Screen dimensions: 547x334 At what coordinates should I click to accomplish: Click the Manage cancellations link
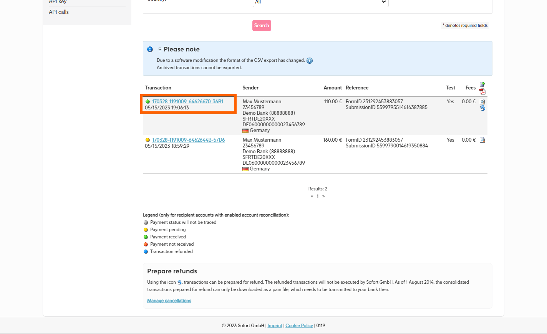click(x=169, y=301)
